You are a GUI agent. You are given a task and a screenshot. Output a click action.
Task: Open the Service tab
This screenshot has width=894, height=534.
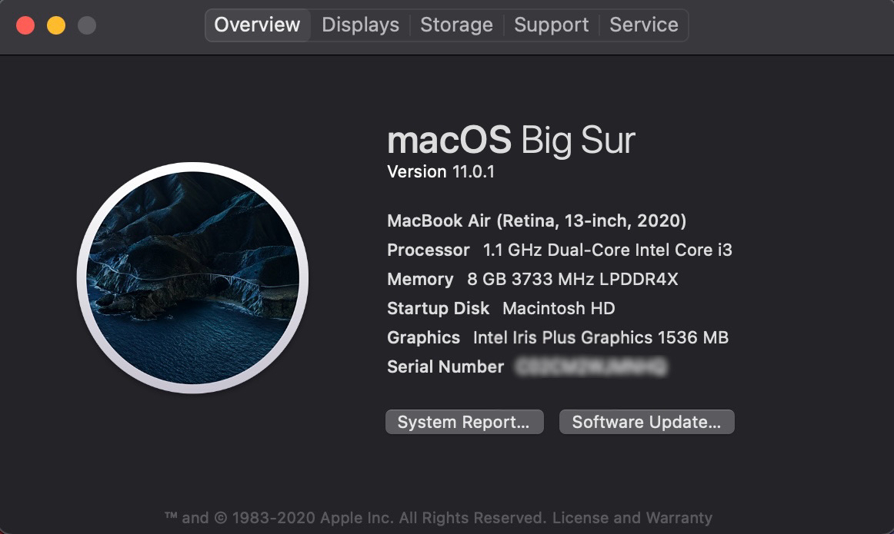pos(644,25)
